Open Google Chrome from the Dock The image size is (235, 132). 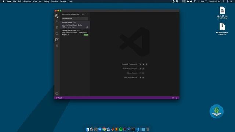pyautogui.click(x=104, y=129)
